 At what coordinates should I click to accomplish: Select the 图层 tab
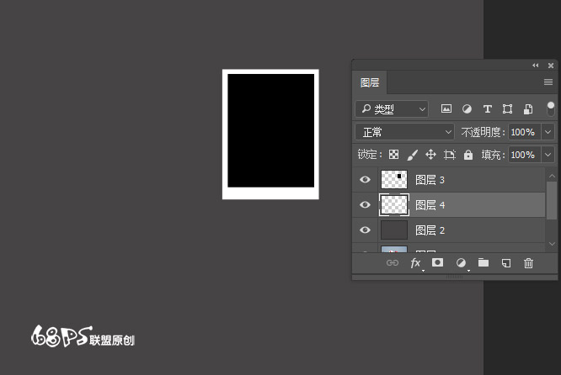(370, 82)
